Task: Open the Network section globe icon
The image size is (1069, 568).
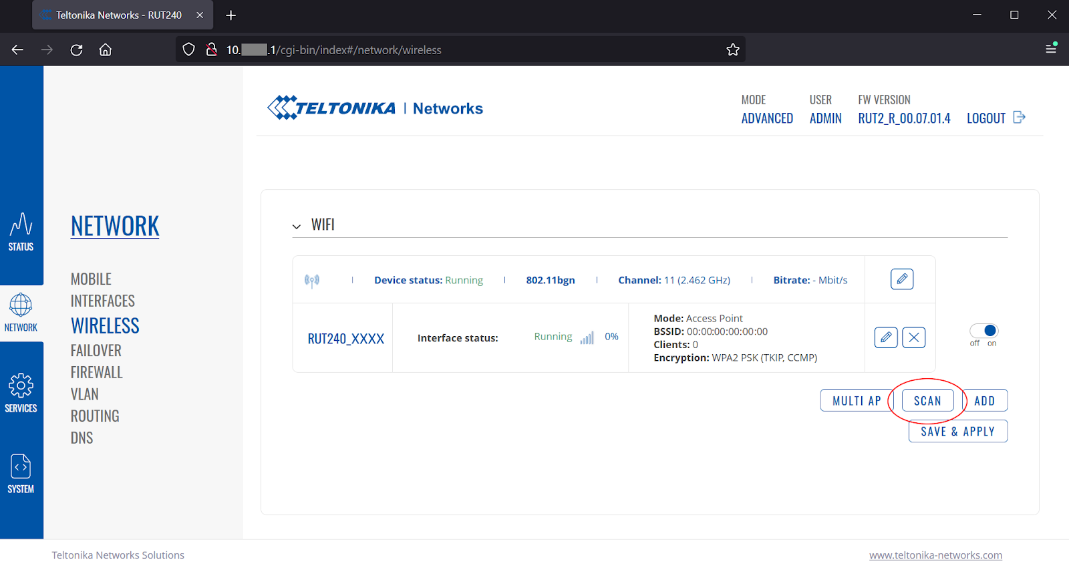Action: [21, 305]
